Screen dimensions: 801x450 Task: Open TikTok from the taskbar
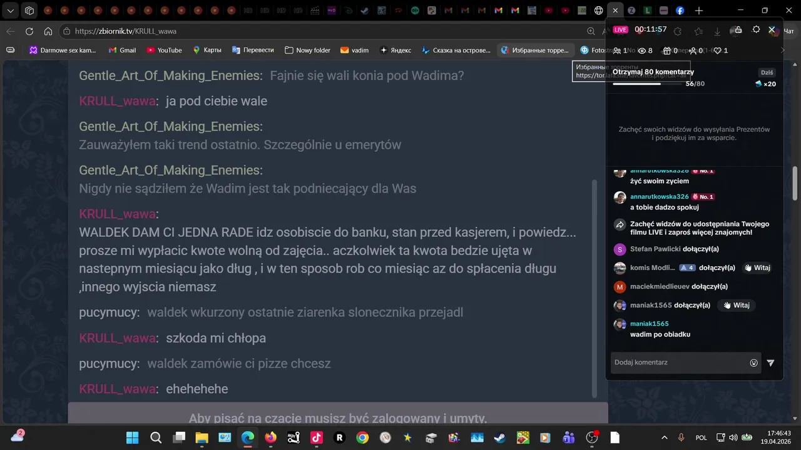pyautogui.click(x=317, y=437)
